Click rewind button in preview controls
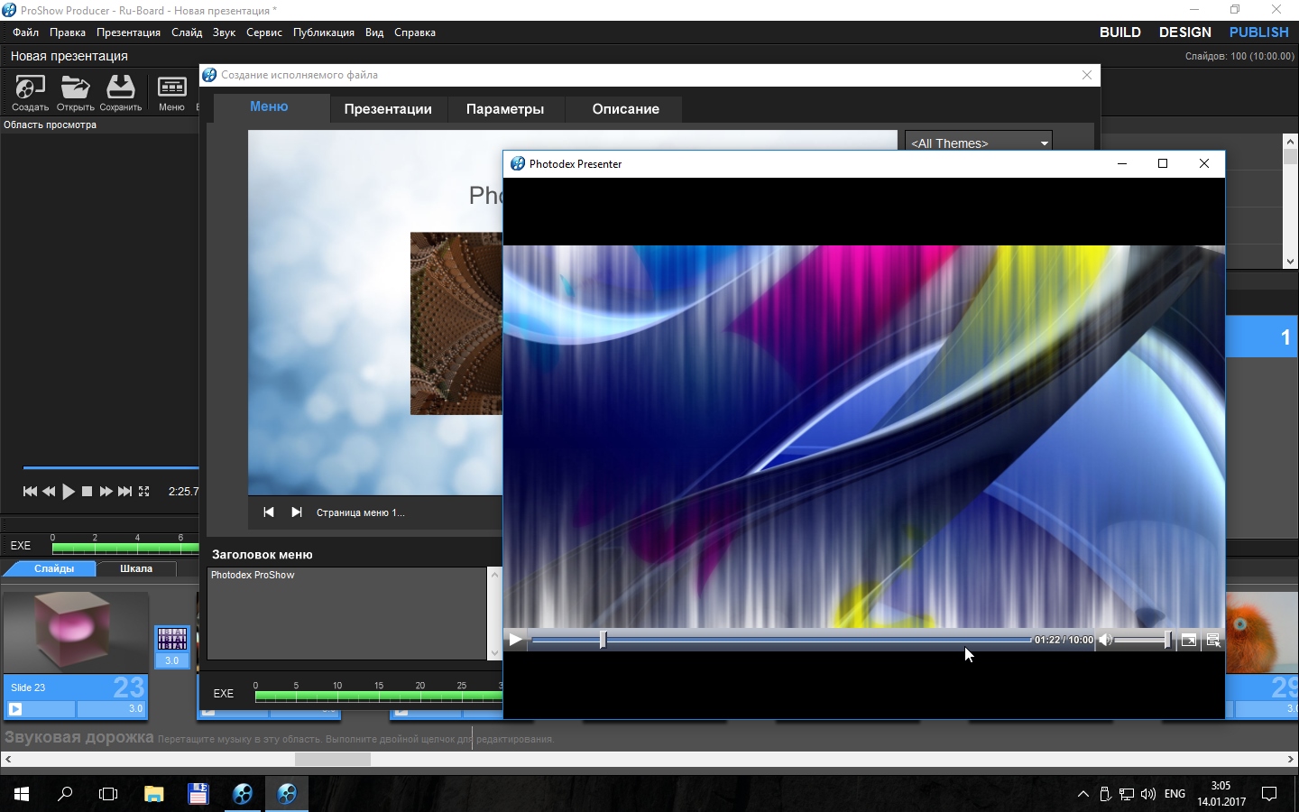 pos(49,492)
